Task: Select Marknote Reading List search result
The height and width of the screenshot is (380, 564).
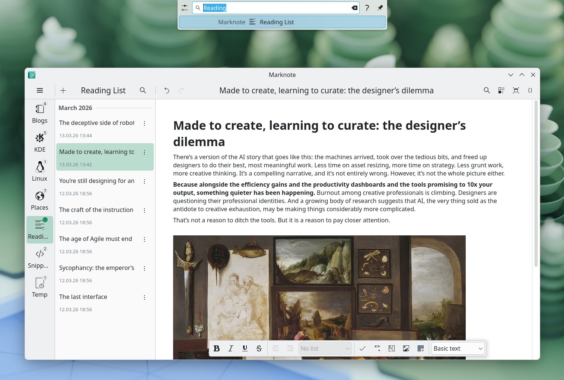Action: 282,22
